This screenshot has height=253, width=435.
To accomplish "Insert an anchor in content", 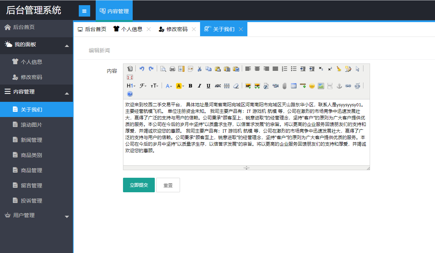I will pos(339,86).
